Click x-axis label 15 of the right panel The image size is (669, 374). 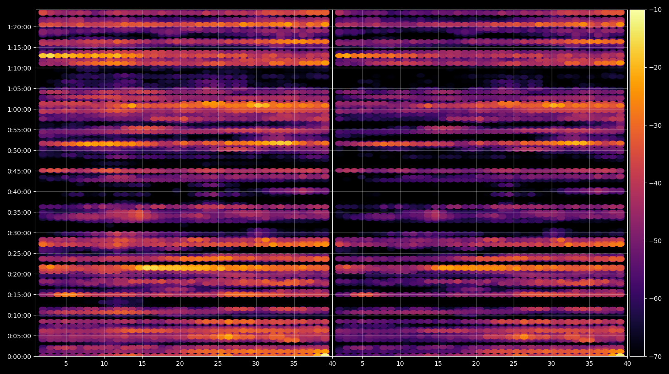click(x=438, y=364)
